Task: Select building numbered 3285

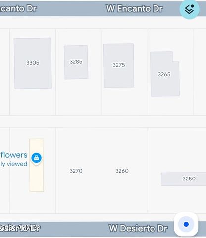Action: click(x=76, y=62)
